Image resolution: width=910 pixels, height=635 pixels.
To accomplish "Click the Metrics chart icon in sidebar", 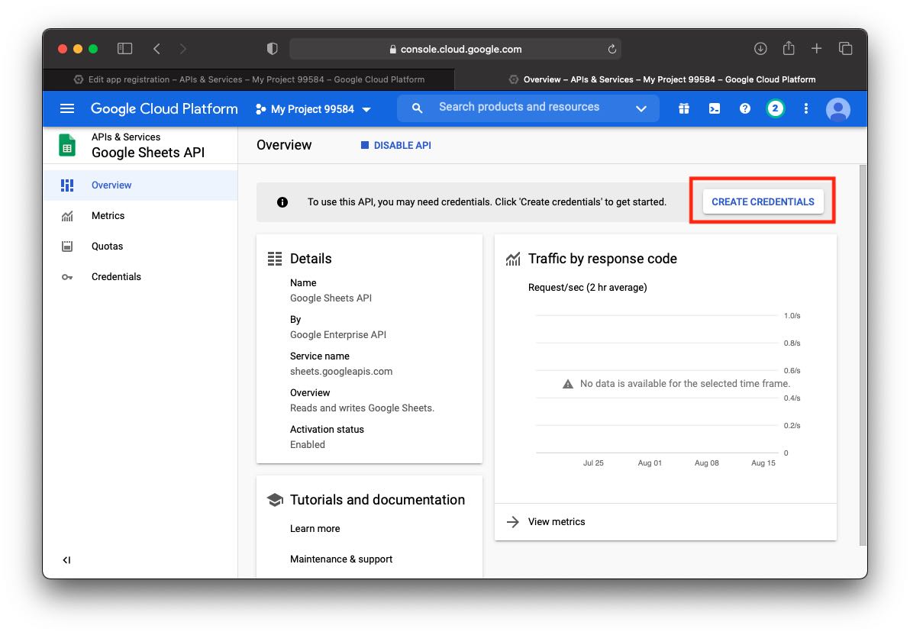I will tap(67, 217).
